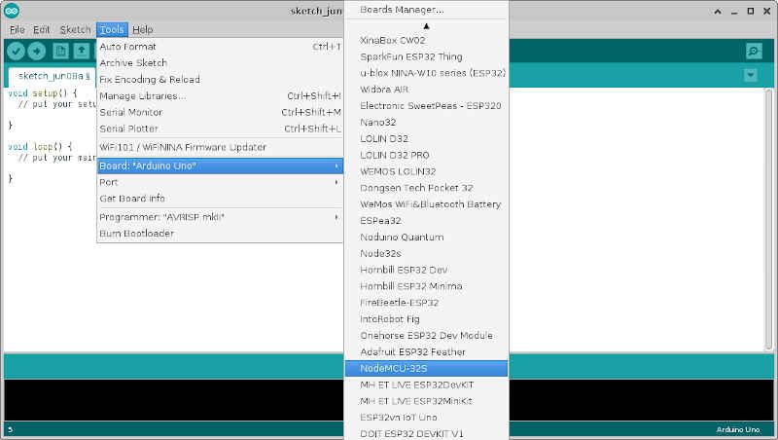Screen dimensions: 778x440
Task: Select Hornbill ESP32 Dev board
Action: click(x=426, y=270)
